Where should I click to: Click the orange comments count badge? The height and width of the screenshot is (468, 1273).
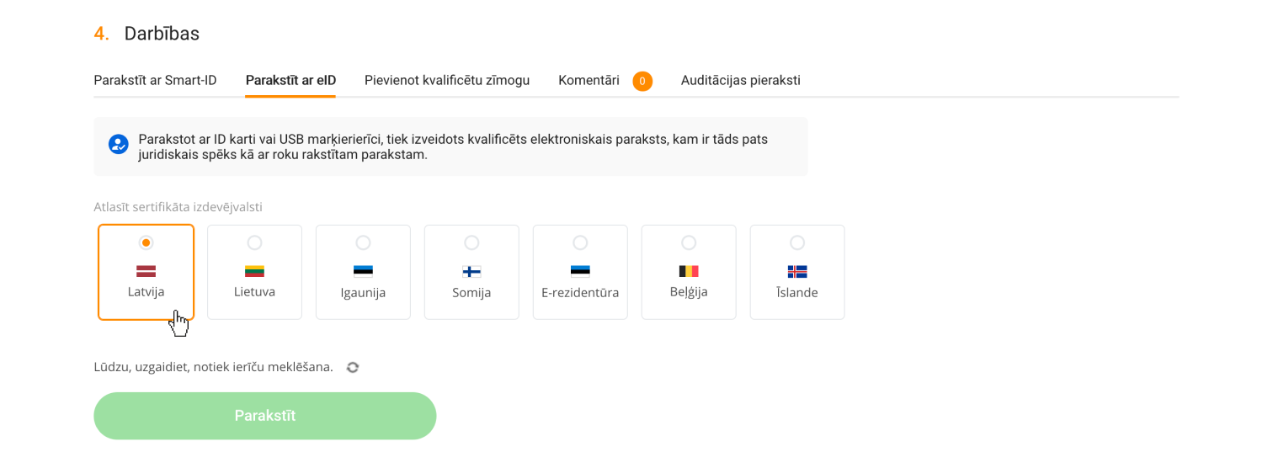642,82
